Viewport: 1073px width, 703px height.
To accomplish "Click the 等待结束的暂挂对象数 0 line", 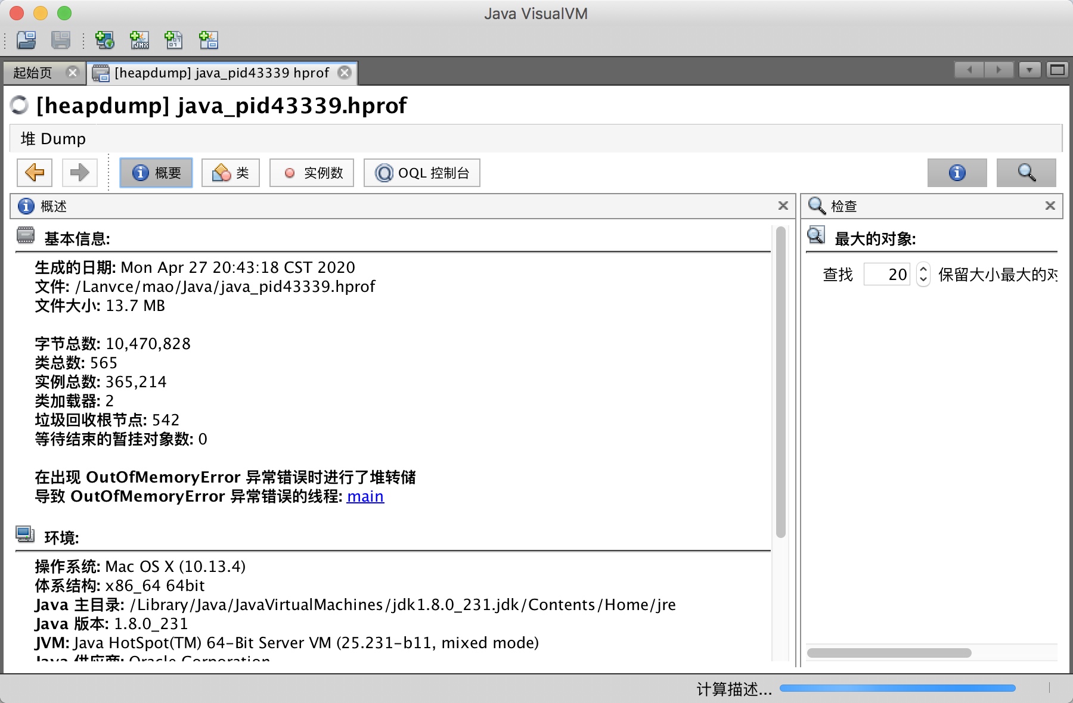I will [x=121, y=439].
